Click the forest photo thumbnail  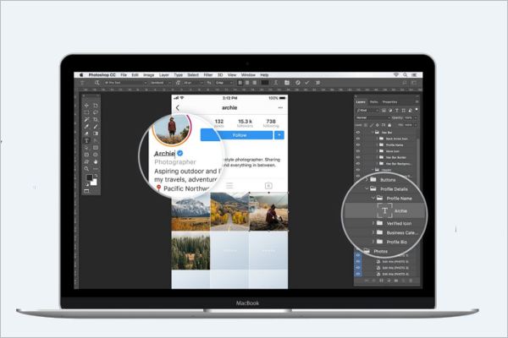tap(190, 250)
